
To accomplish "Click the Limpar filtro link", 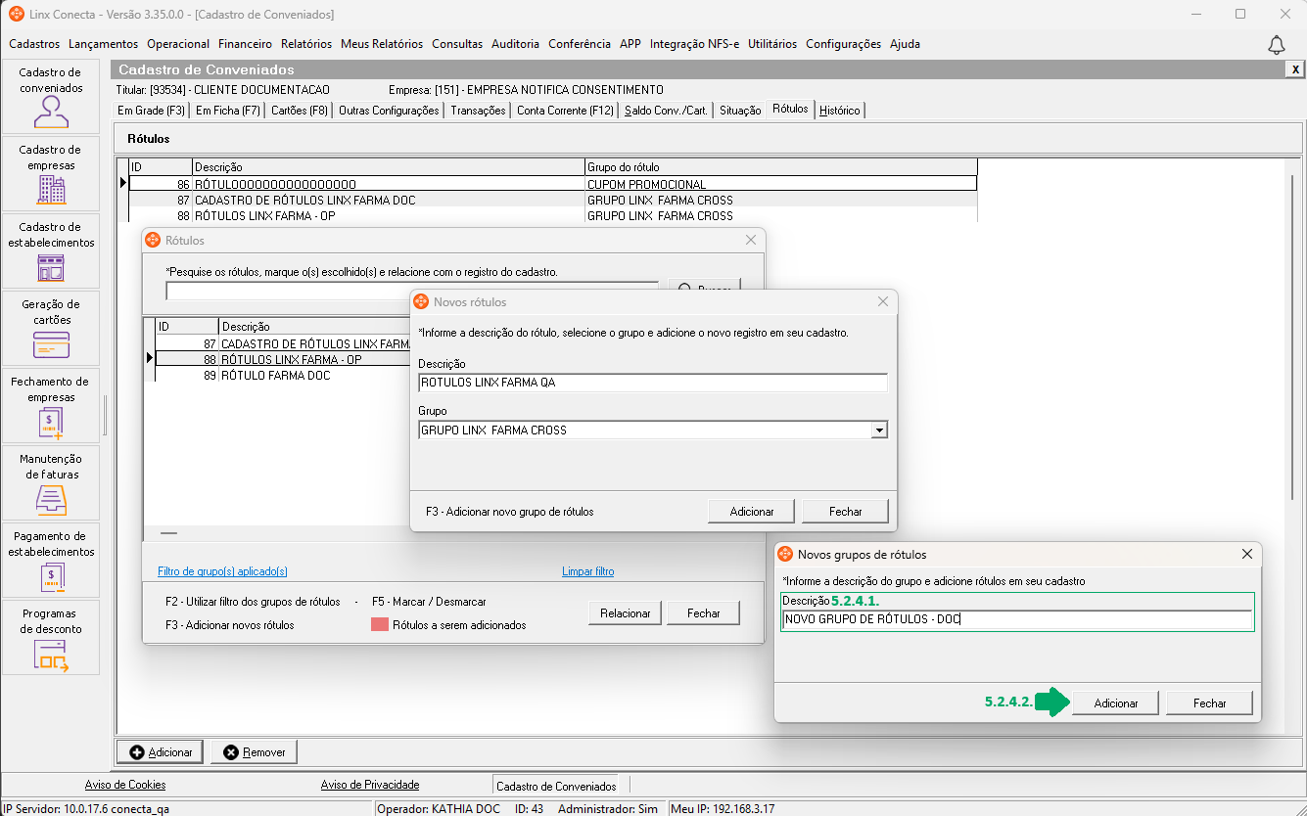I will point(588,571).
